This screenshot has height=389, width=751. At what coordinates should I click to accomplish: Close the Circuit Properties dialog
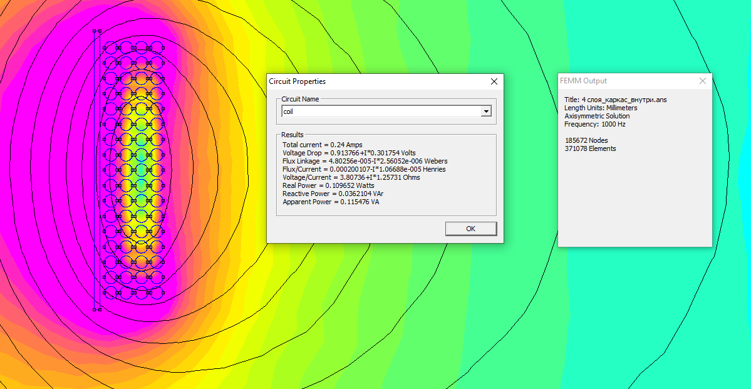[x=494, y=81]
